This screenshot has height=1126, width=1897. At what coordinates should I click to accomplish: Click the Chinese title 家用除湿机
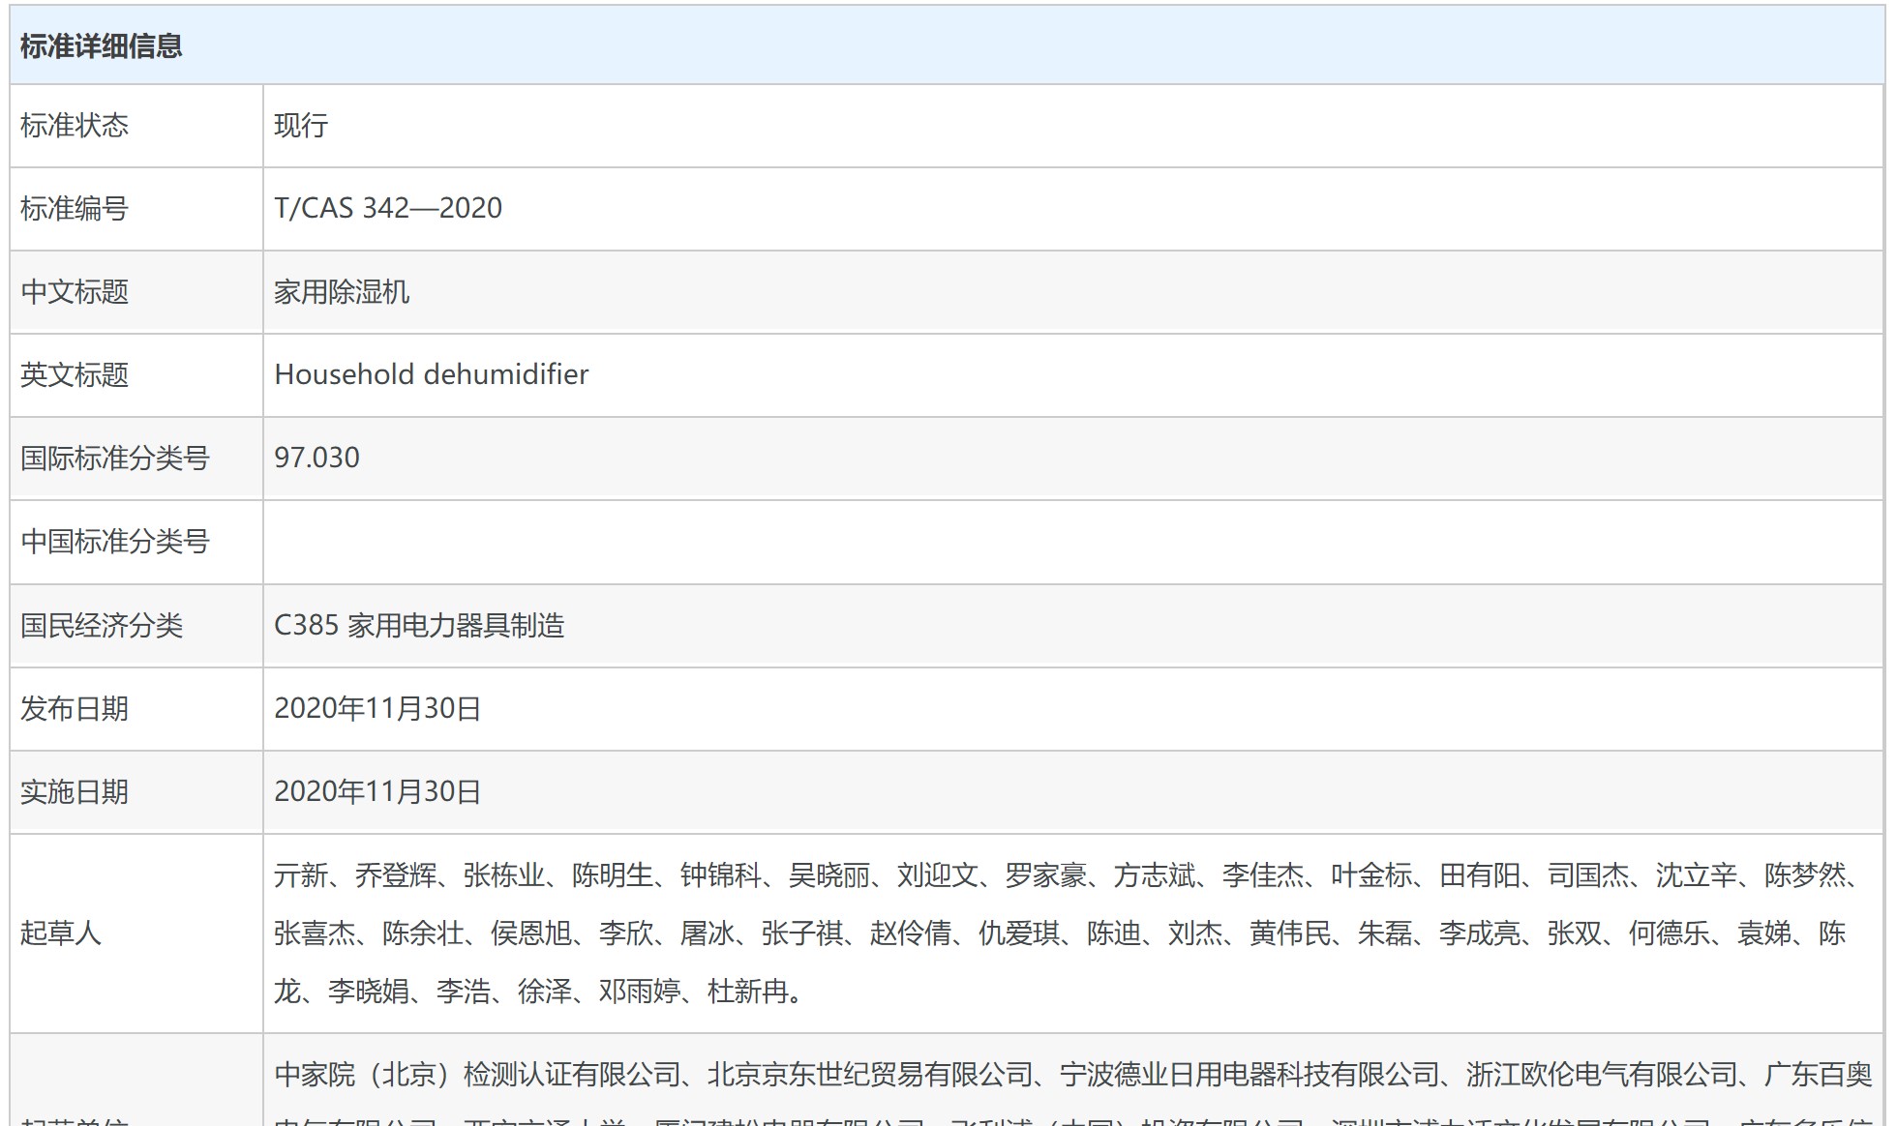pos(342,292)
